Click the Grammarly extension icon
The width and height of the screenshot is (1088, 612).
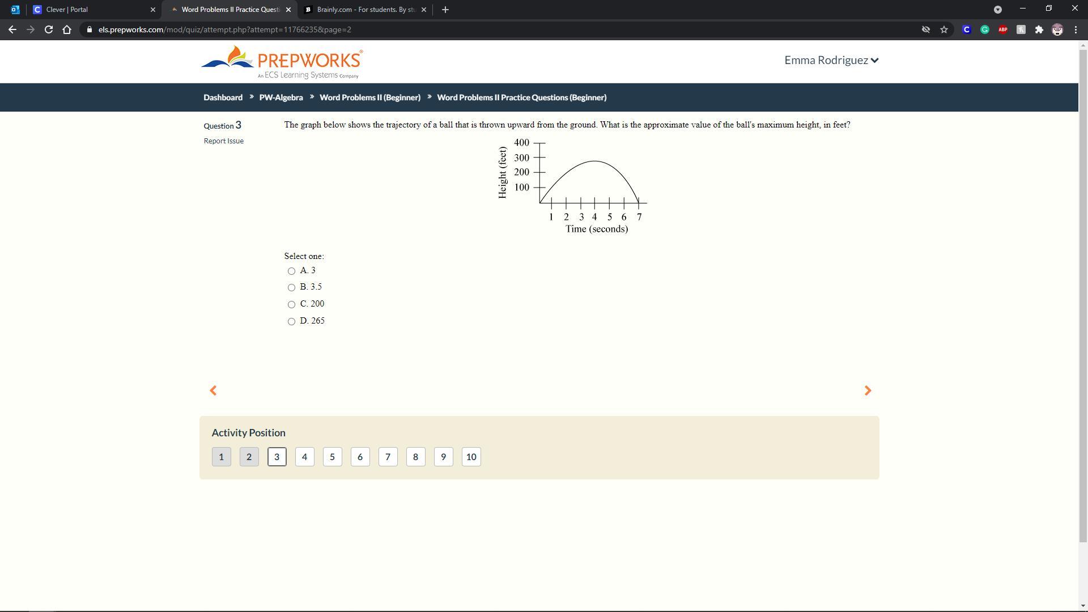pos(985,29)
